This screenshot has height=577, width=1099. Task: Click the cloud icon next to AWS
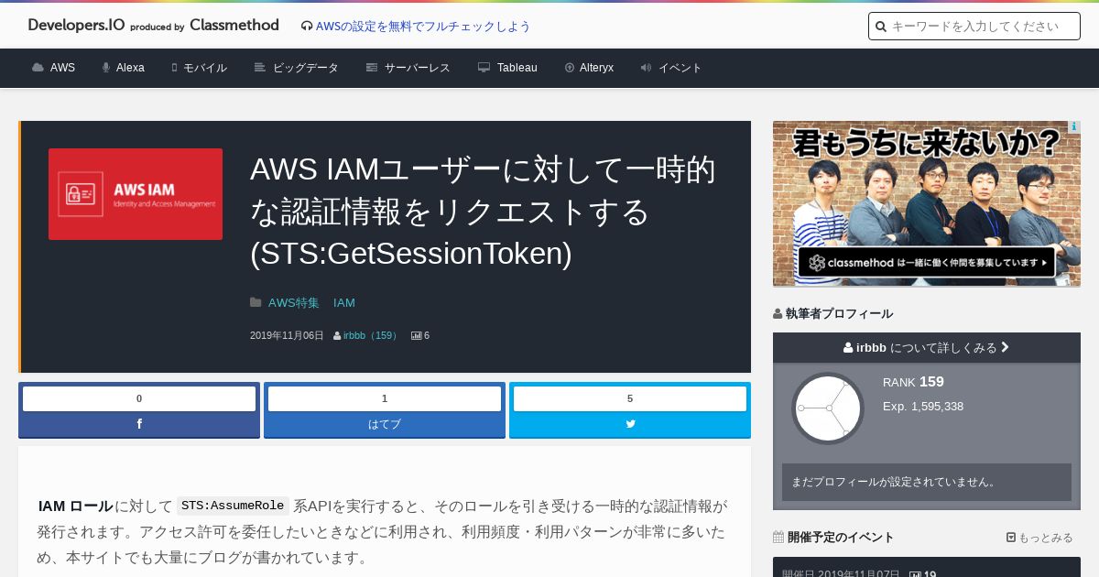38,68
